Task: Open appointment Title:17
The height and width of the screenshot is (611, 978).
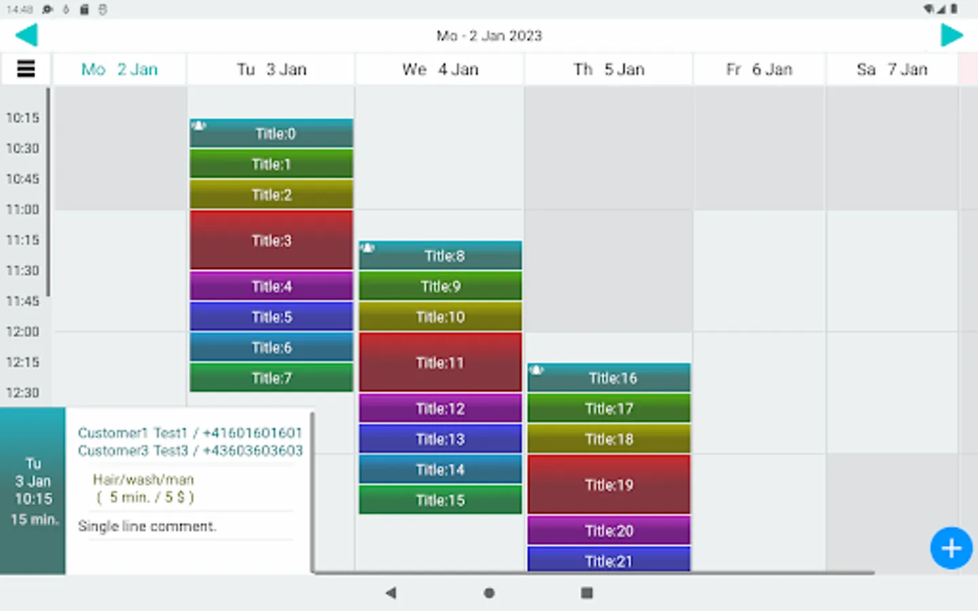Action: tap(609, 409)
